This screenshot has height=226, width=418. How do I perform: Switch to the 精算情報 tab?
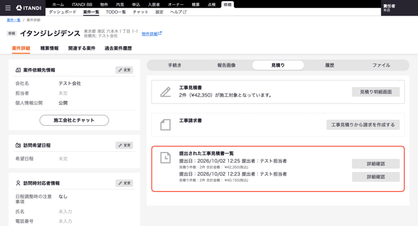coord(49,49)
